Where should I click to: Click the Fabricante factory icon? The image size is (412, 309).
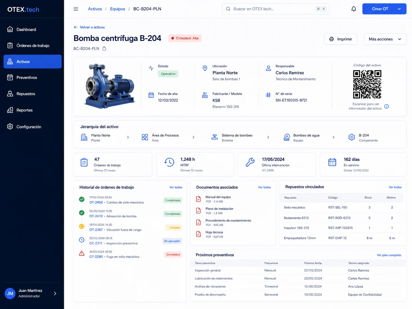point(205,95)
